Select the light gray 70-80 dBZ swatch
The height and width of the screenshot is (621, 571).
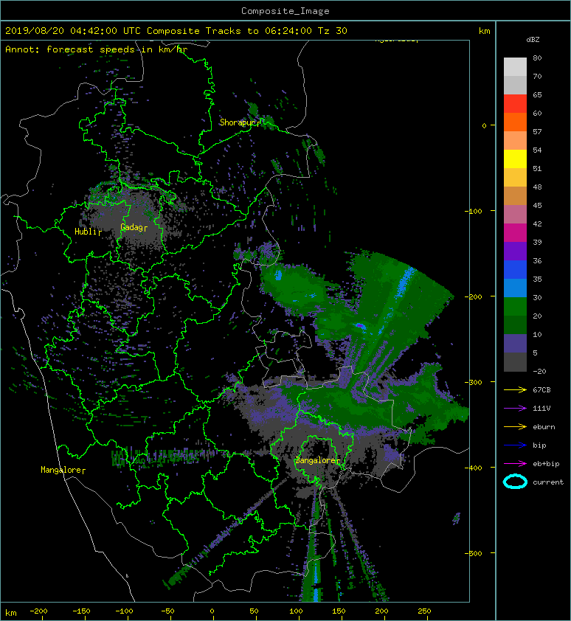click(515, 67)
